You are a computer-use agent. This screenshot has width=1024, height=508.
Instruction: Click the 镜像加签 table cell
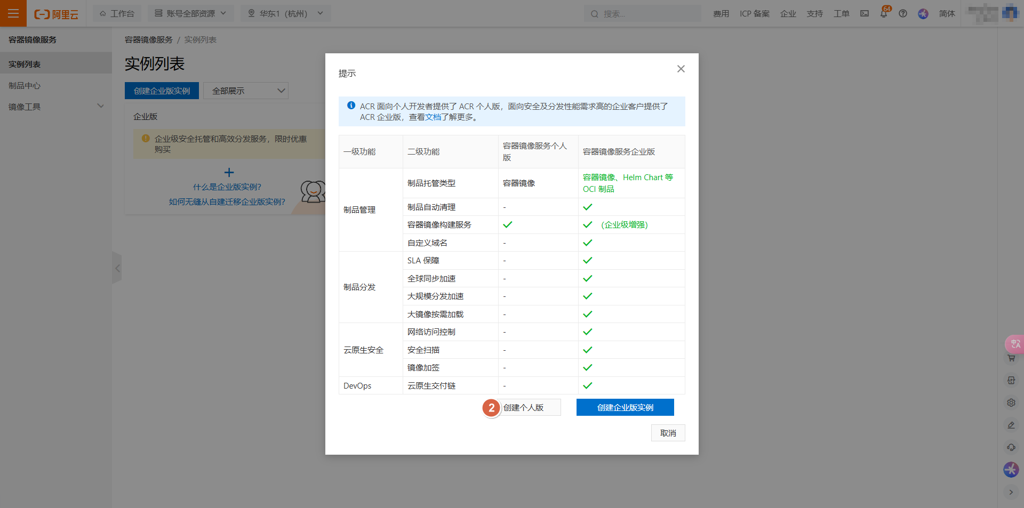451,368
